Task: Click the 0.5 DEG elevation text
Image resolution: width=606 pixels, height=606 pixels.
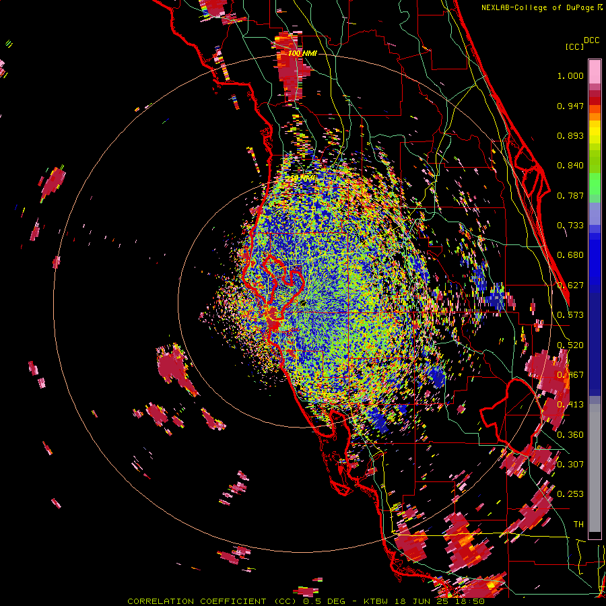Action: (325, 601)
